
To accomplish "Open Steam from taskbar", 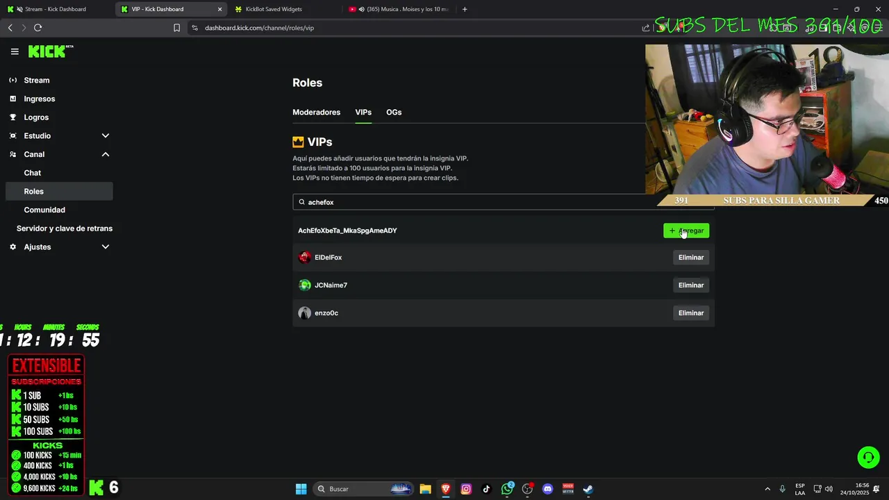I will pyautogui.click(x=588, y=489).
